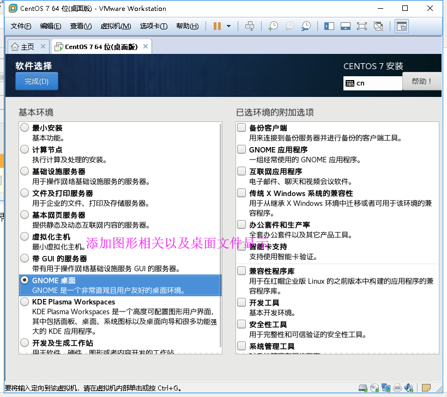The image size is (447, 397).
Task: Check the 开发工具 checkbox
Action: [x=241, y=302]
